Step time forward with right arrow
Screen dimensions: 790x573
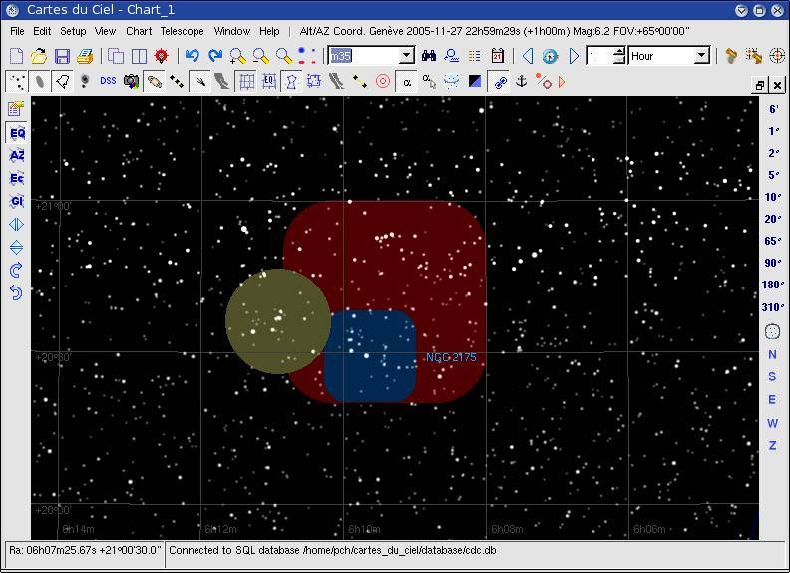[574, 56]
